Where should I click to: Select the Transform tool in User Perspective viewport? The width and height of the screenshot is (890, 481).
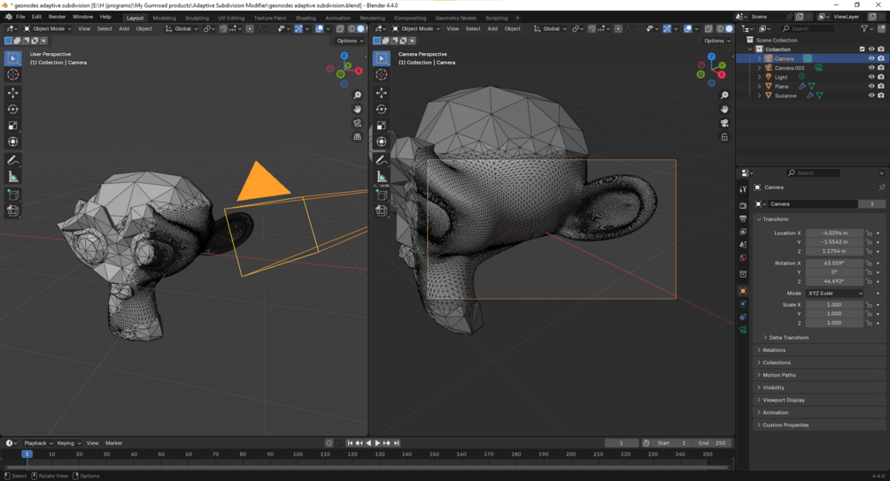(12, 141)
